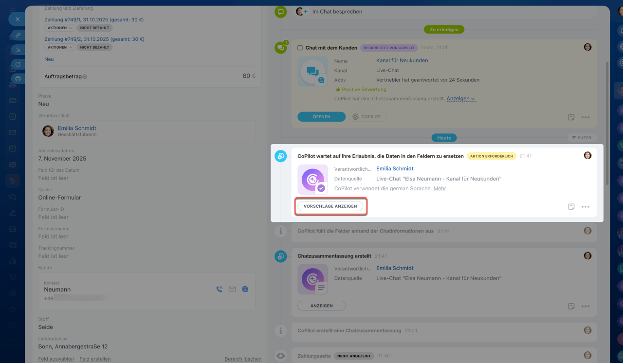Copy the deal link via chain icon
Viewport: 623px width, 363px height.
click(x=18, y=36)
